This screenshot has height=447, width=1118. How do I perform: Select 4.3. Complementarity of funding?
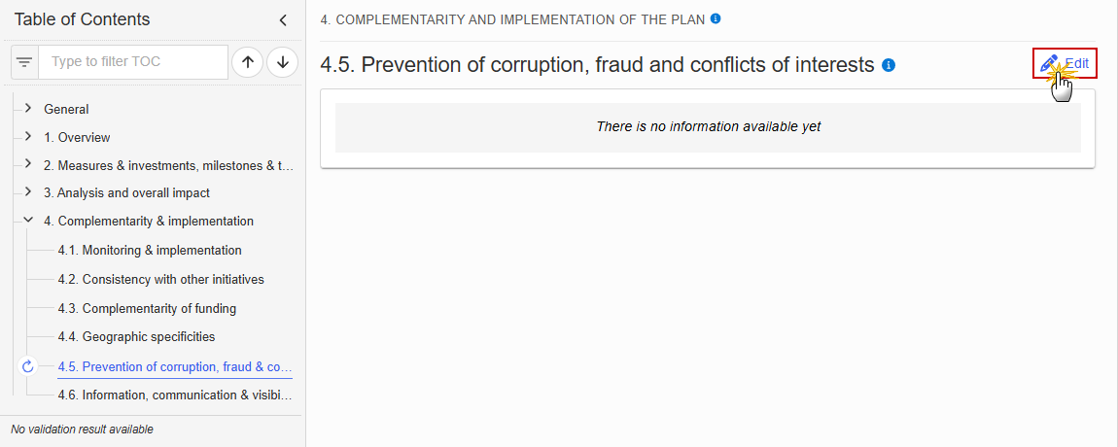point(147,309)
